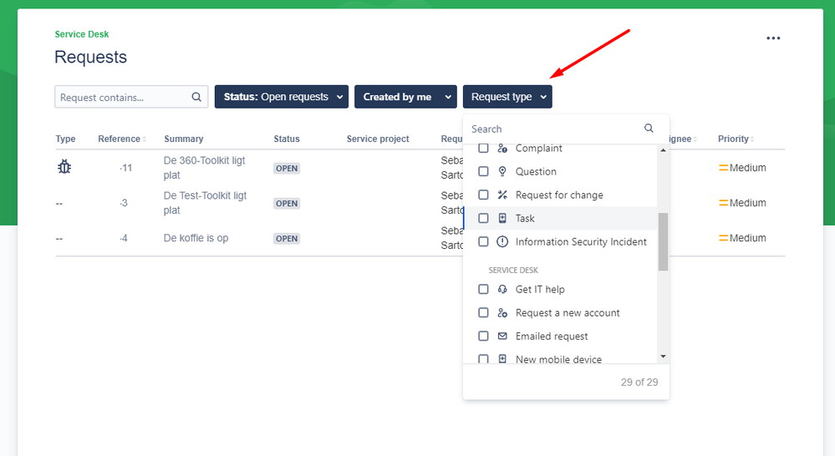
Task: Click the magnifier icon in dropdown search
Action: point(649,129)
